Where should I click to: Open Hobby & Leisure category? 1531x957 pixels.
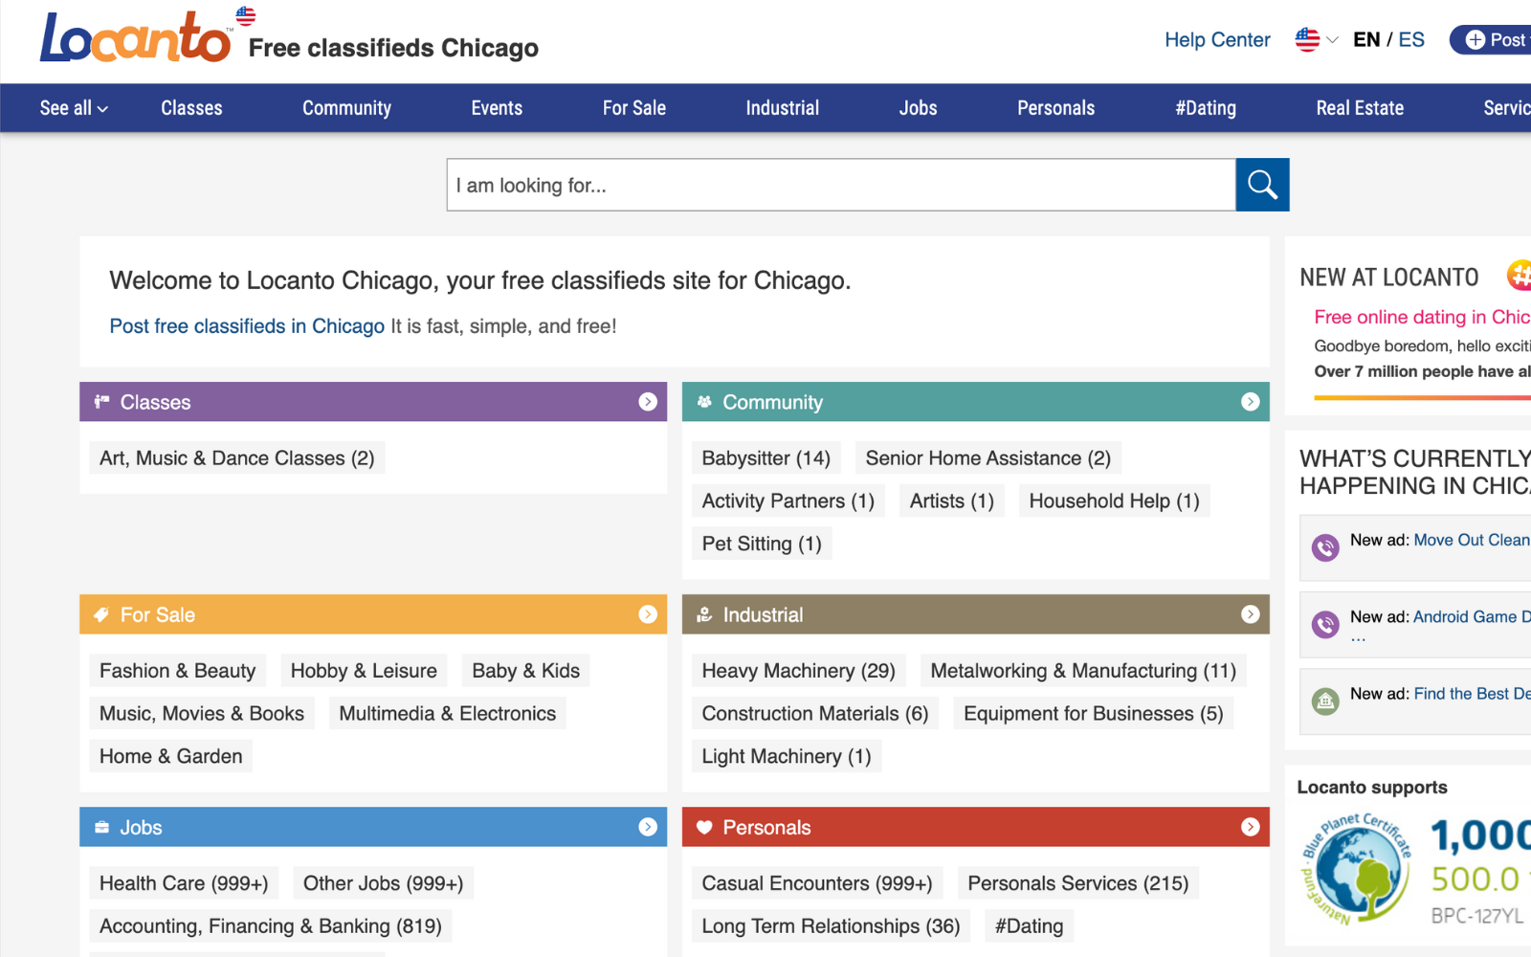tap(364, 671)
